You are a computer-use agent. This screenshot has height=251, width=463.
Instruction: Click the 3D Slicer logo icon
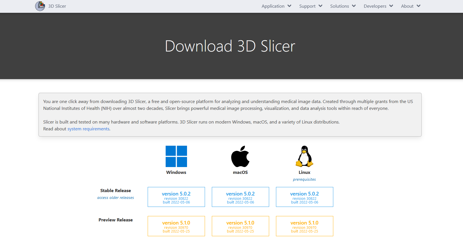pyautogui.click(x=40, y=6)
